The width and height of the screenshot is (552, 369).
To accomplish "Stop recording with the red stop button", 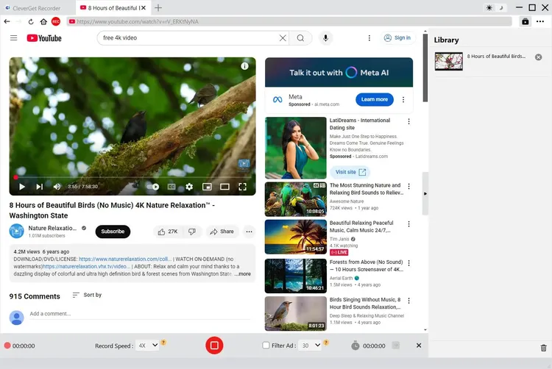I will 214,345.
